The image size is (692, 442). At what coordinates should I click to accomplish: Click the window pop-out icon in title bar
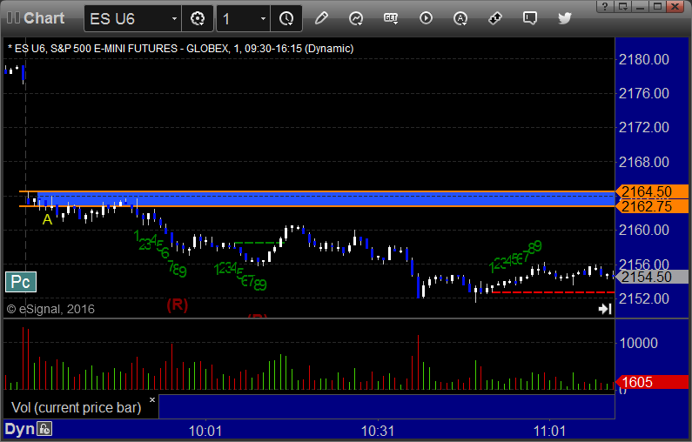pyautogui.click(x=622, y=6)
